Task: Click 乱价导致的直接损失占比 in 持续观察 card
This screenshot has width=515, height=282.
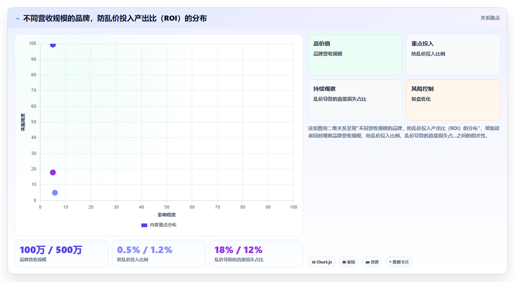Action: point(340,99)
